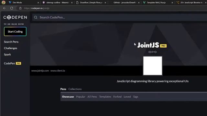The height and width of the screenshot is (116, 207).
Task: Select the Collections tab
Action: coord(75,89)
